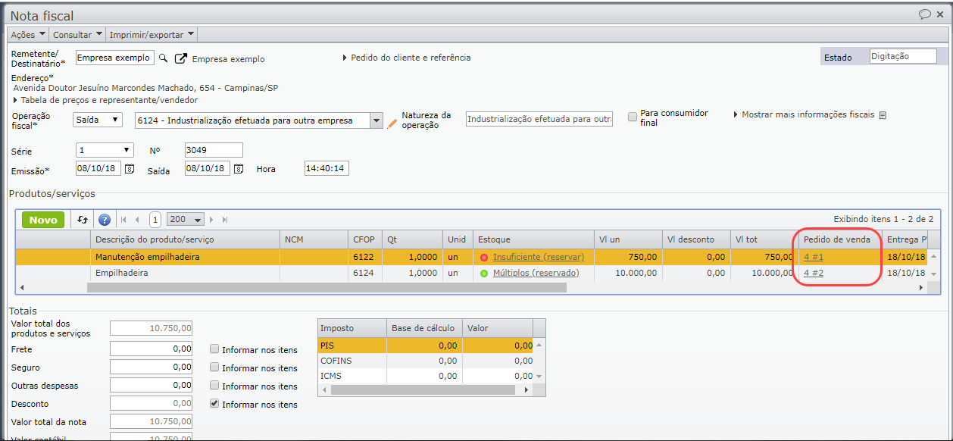This screenshot has height=441, width=953.
Task: Enable Informar nos itens for Frete
Action: (215, 349)
